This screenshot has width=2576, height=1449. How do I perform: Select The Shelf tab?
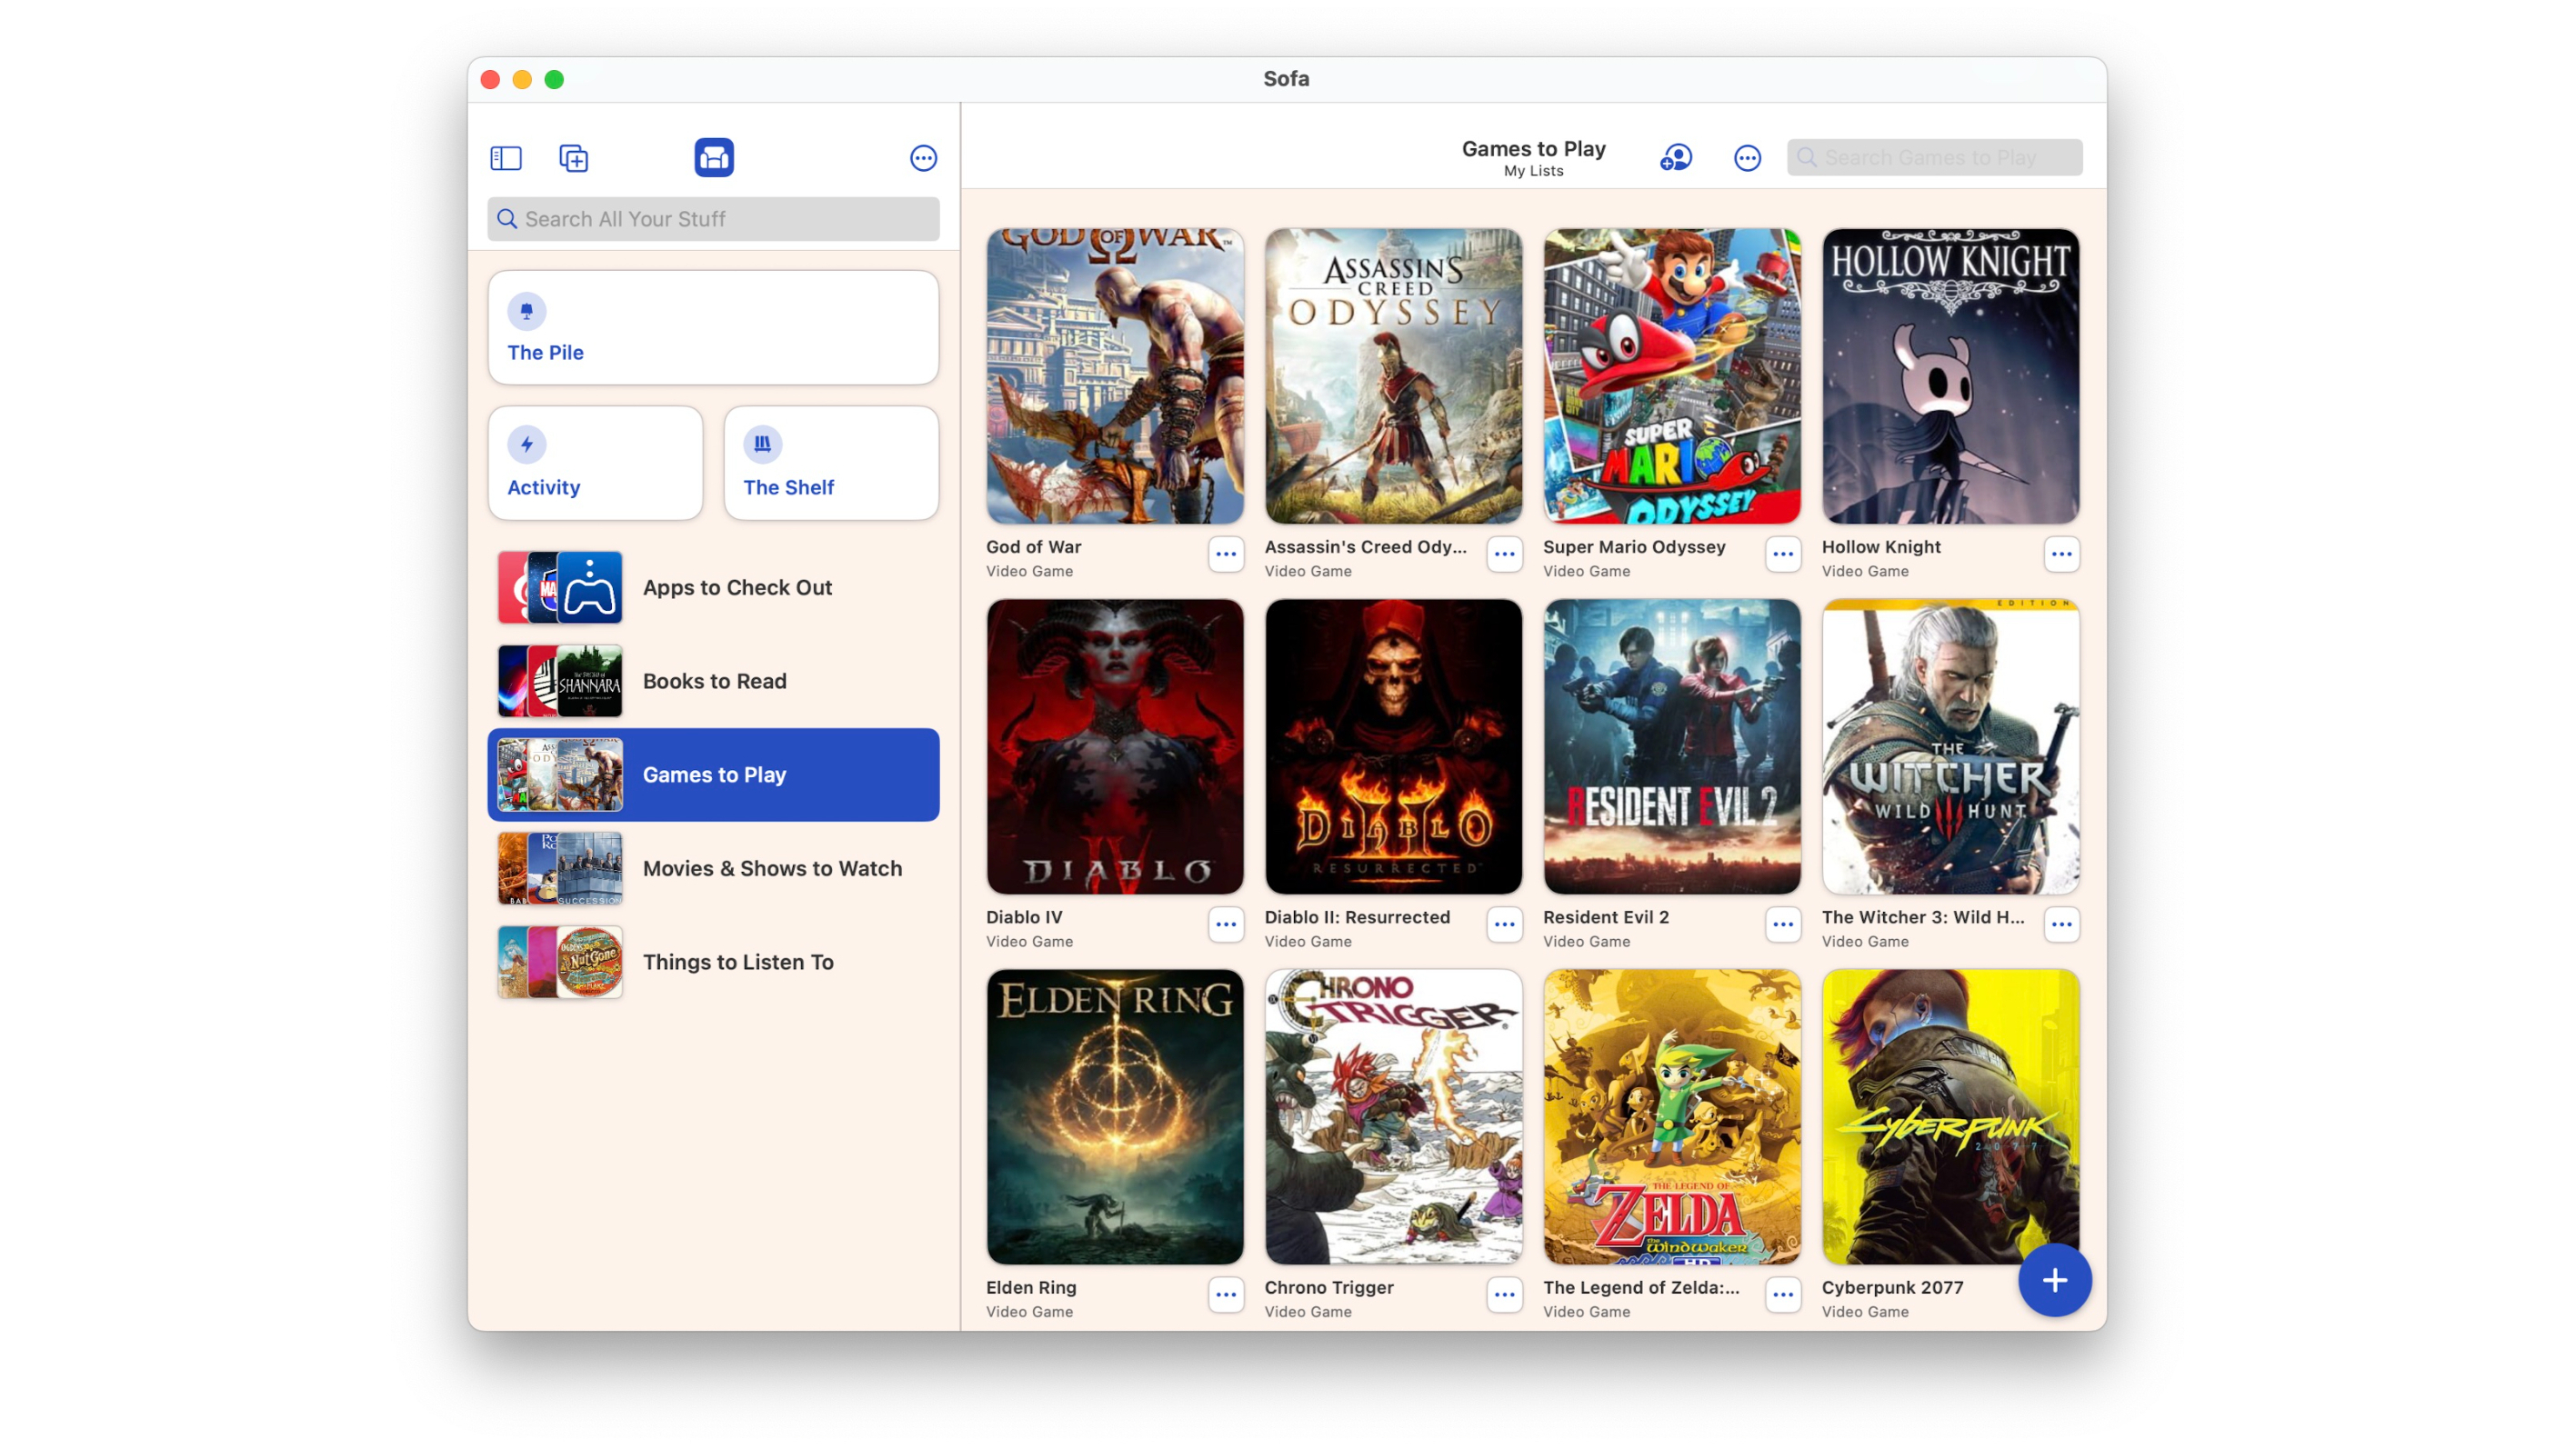click(831, 464)
